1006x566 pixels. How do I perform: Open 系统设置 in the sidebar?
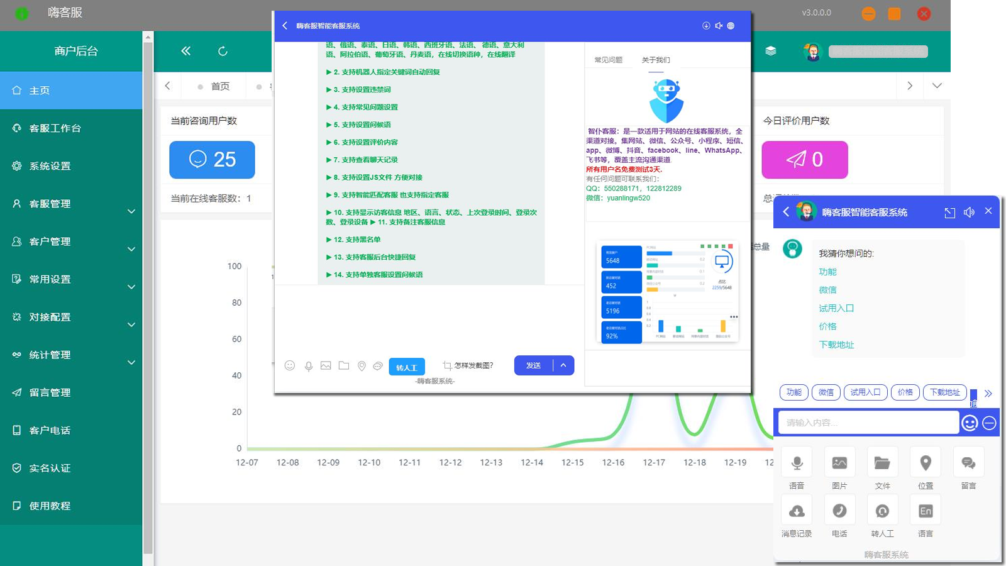click(71, 166)
